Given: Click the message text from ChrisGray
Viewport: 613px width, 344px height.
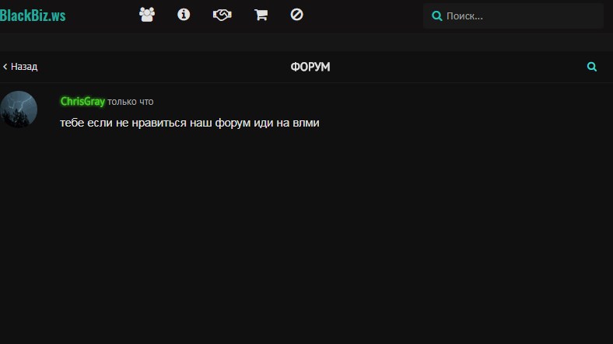Looking at the screenshot, I should click(x=190, y=123).
